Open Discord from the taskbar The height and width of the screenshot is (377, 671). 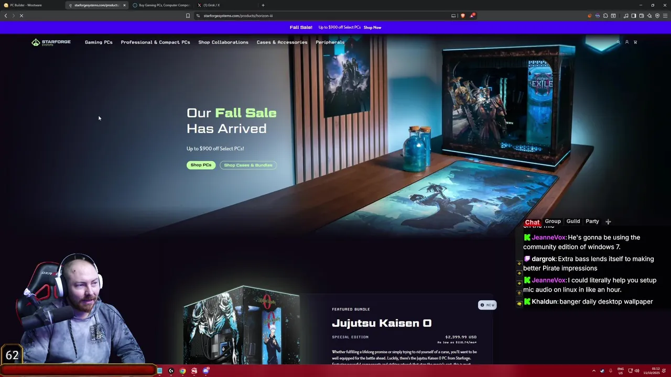point(206,371)
